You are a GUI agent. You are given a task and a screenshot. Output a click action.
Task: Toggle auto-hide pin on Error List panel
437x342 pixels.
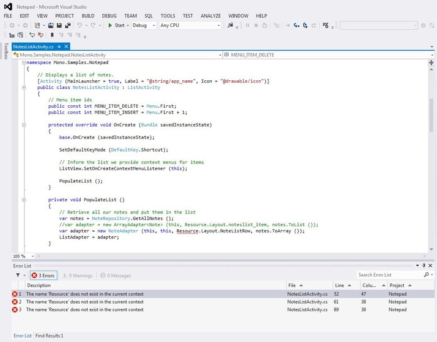pos(424,266)
